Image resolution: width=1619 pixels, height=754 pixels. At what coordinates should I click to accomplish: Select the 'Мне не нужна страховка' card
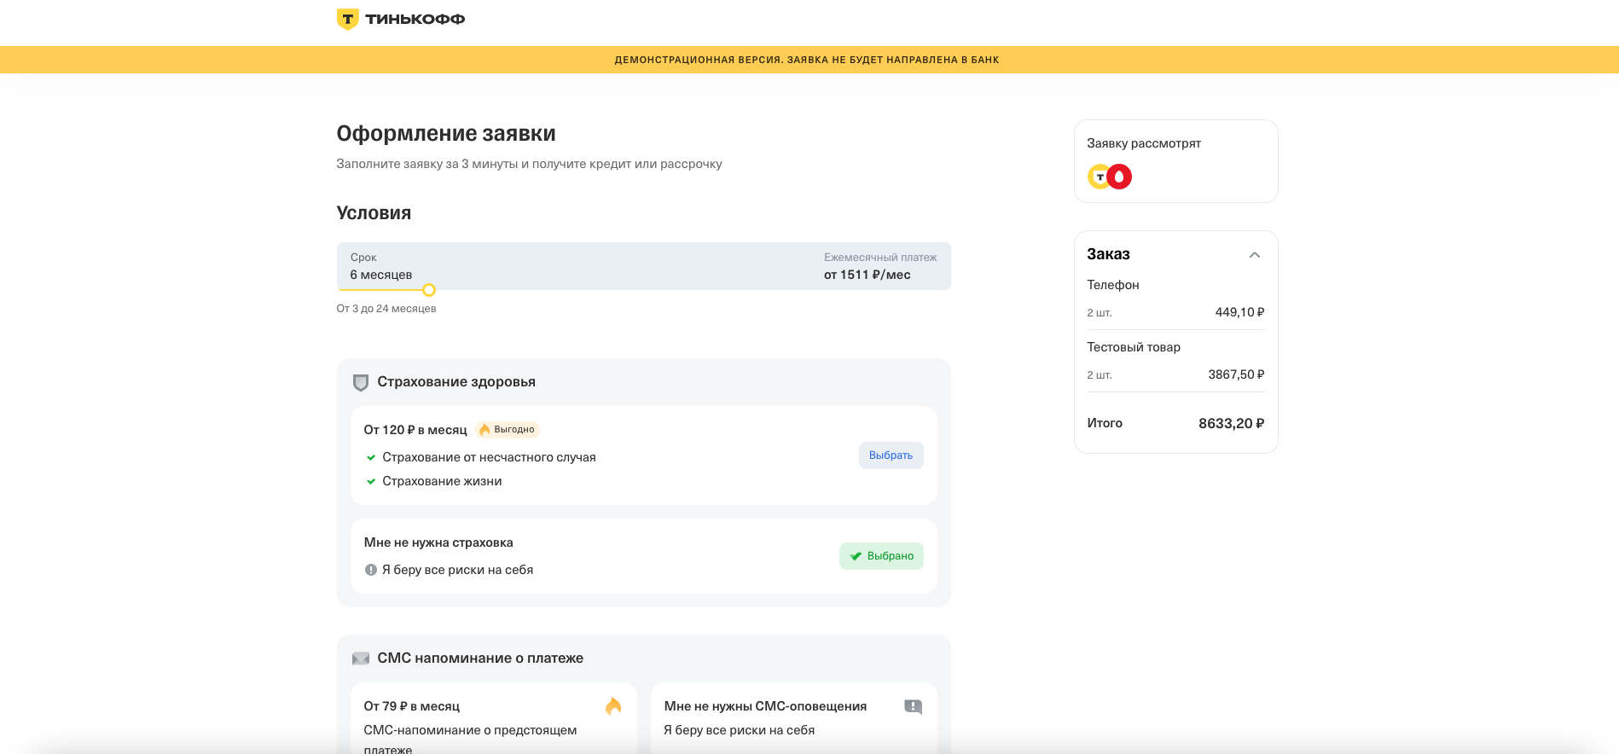click(x=644, y=556)
